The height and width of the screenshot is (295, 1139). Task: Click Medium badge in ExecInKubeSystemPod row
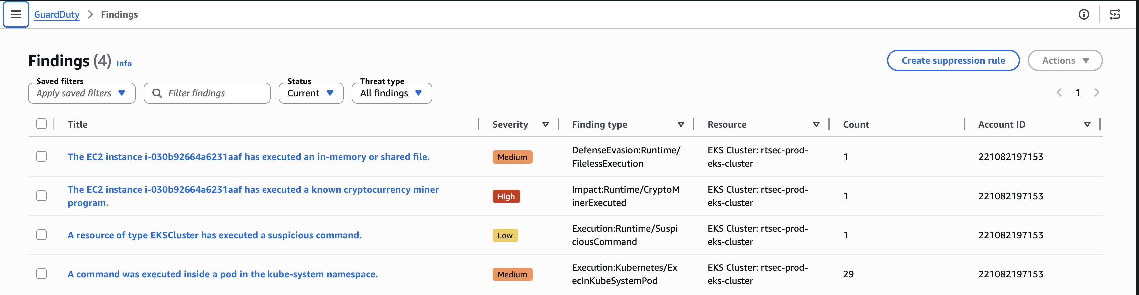(512, 274)
